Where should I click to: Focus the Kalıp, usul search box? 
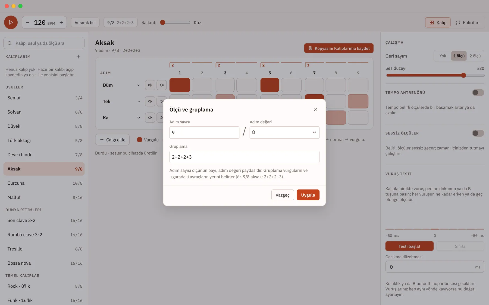(44, 43)
